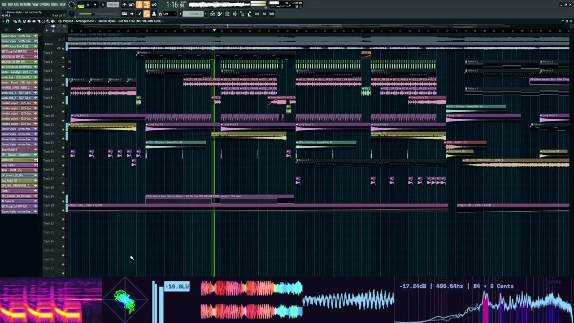Open the Playlist window icon
574x323 pixels.
click(212, 14)
